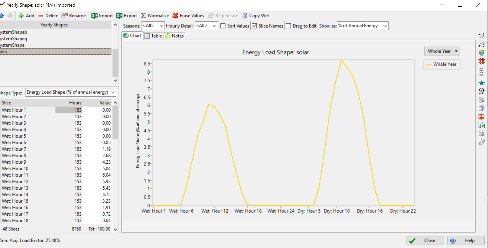Click the Delete toolbar button label
488x248 pixels.
coord(52,16)
